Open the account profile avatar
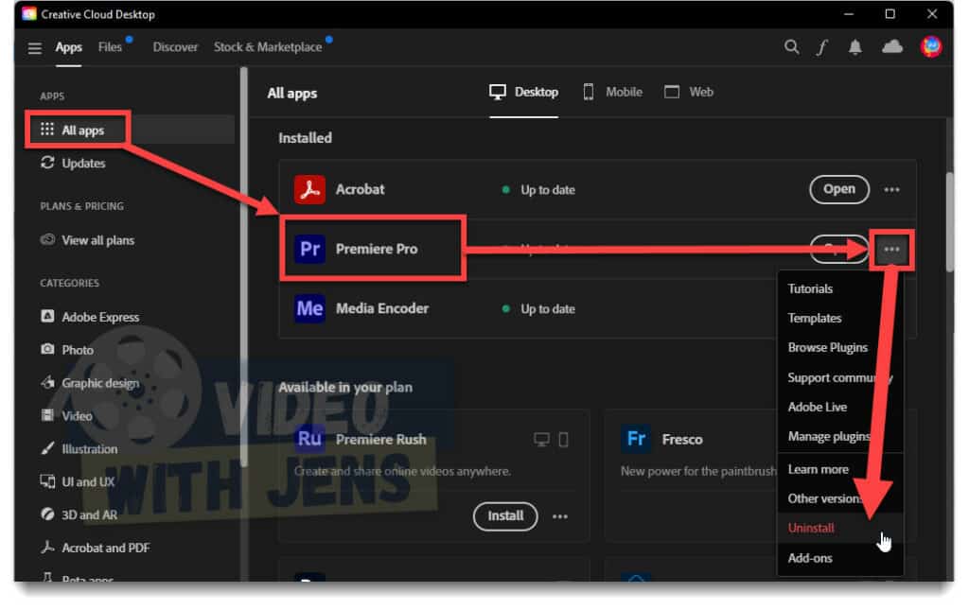Viewport: 969px width, 610px height. coord(931,46)
